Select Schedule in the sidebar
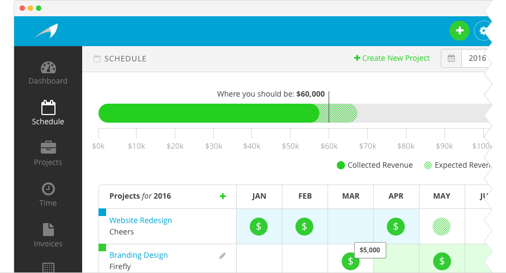The image size is (506, 273). click(48, 113)
